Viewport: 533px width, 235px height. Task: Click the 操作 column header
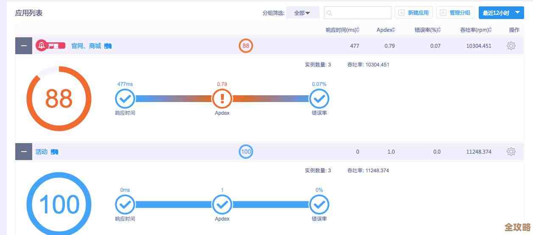(x=514, y=30)
